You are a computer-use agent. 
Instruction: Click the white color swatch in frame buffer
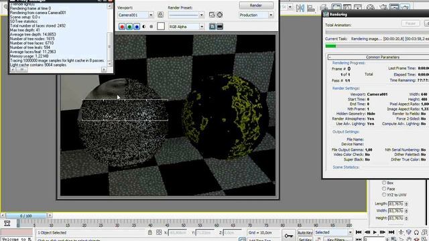point(161,26)
